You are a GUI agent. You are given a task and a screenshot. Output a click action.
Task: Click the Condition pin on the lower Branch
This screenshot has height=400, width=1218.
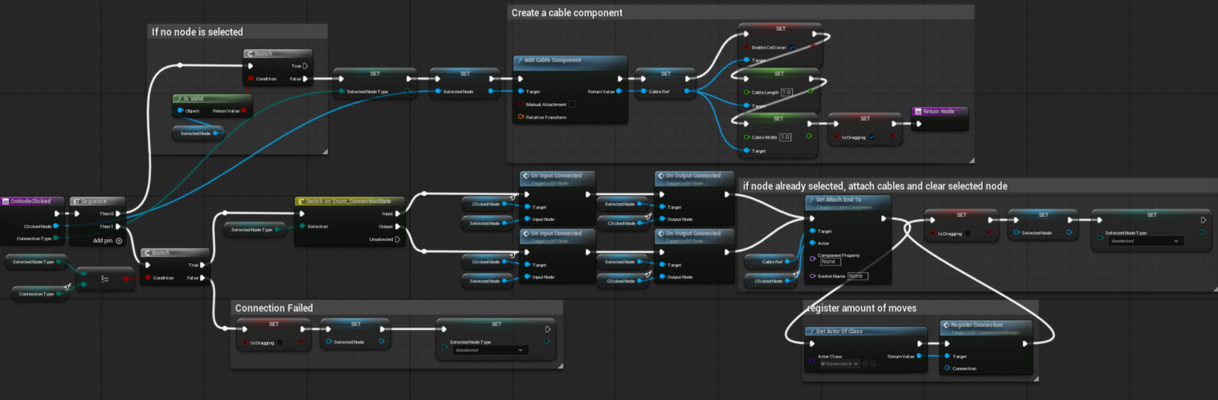pos(148,277)
